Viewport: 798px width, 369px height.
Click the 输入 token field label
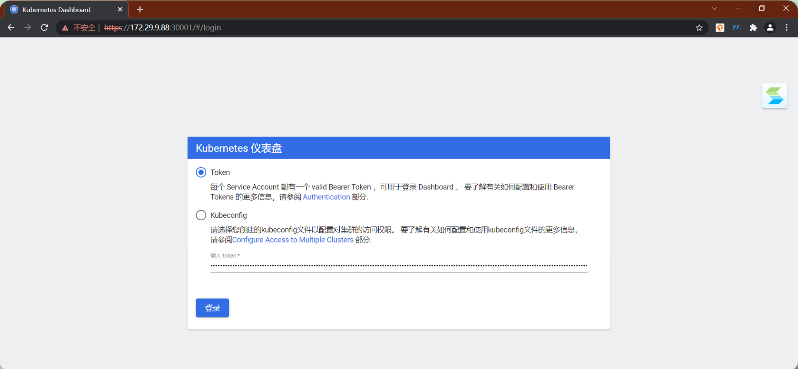point(225,256)
